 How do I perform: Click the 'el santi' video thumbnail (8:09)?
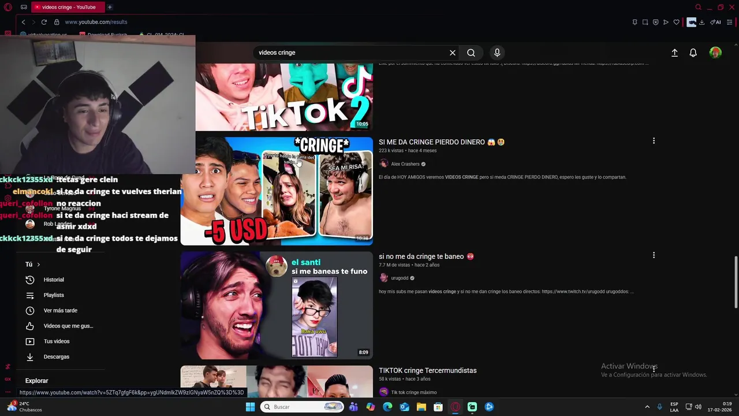277,305
